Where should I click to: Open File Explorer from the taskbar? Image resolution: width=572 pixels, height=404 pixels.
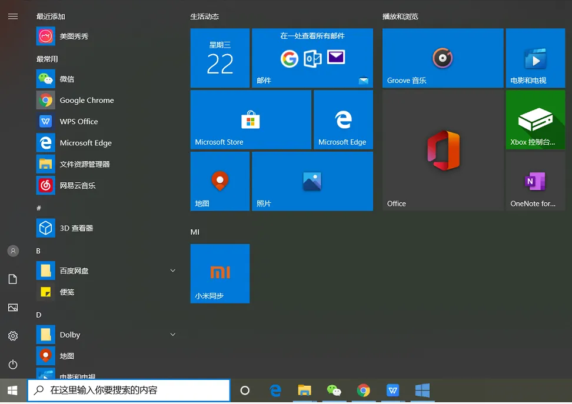click(x=304, y=390)
